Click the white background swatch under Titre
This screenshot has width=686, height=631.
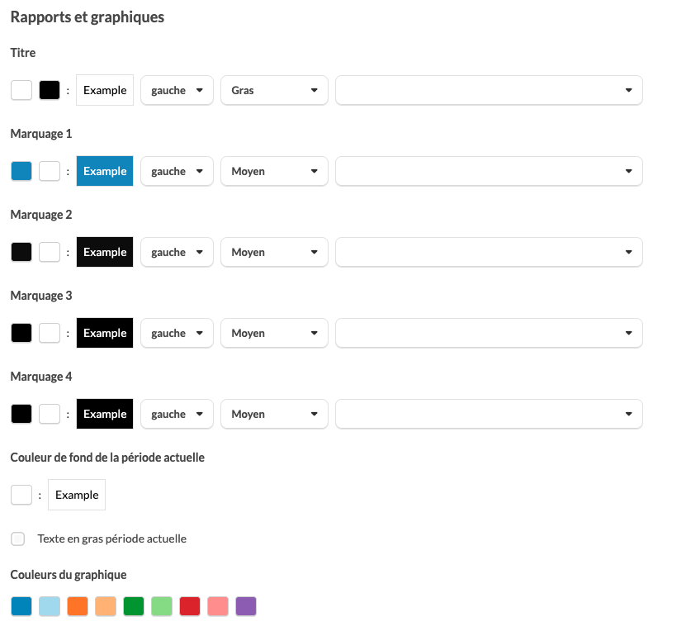coord(21,90)
